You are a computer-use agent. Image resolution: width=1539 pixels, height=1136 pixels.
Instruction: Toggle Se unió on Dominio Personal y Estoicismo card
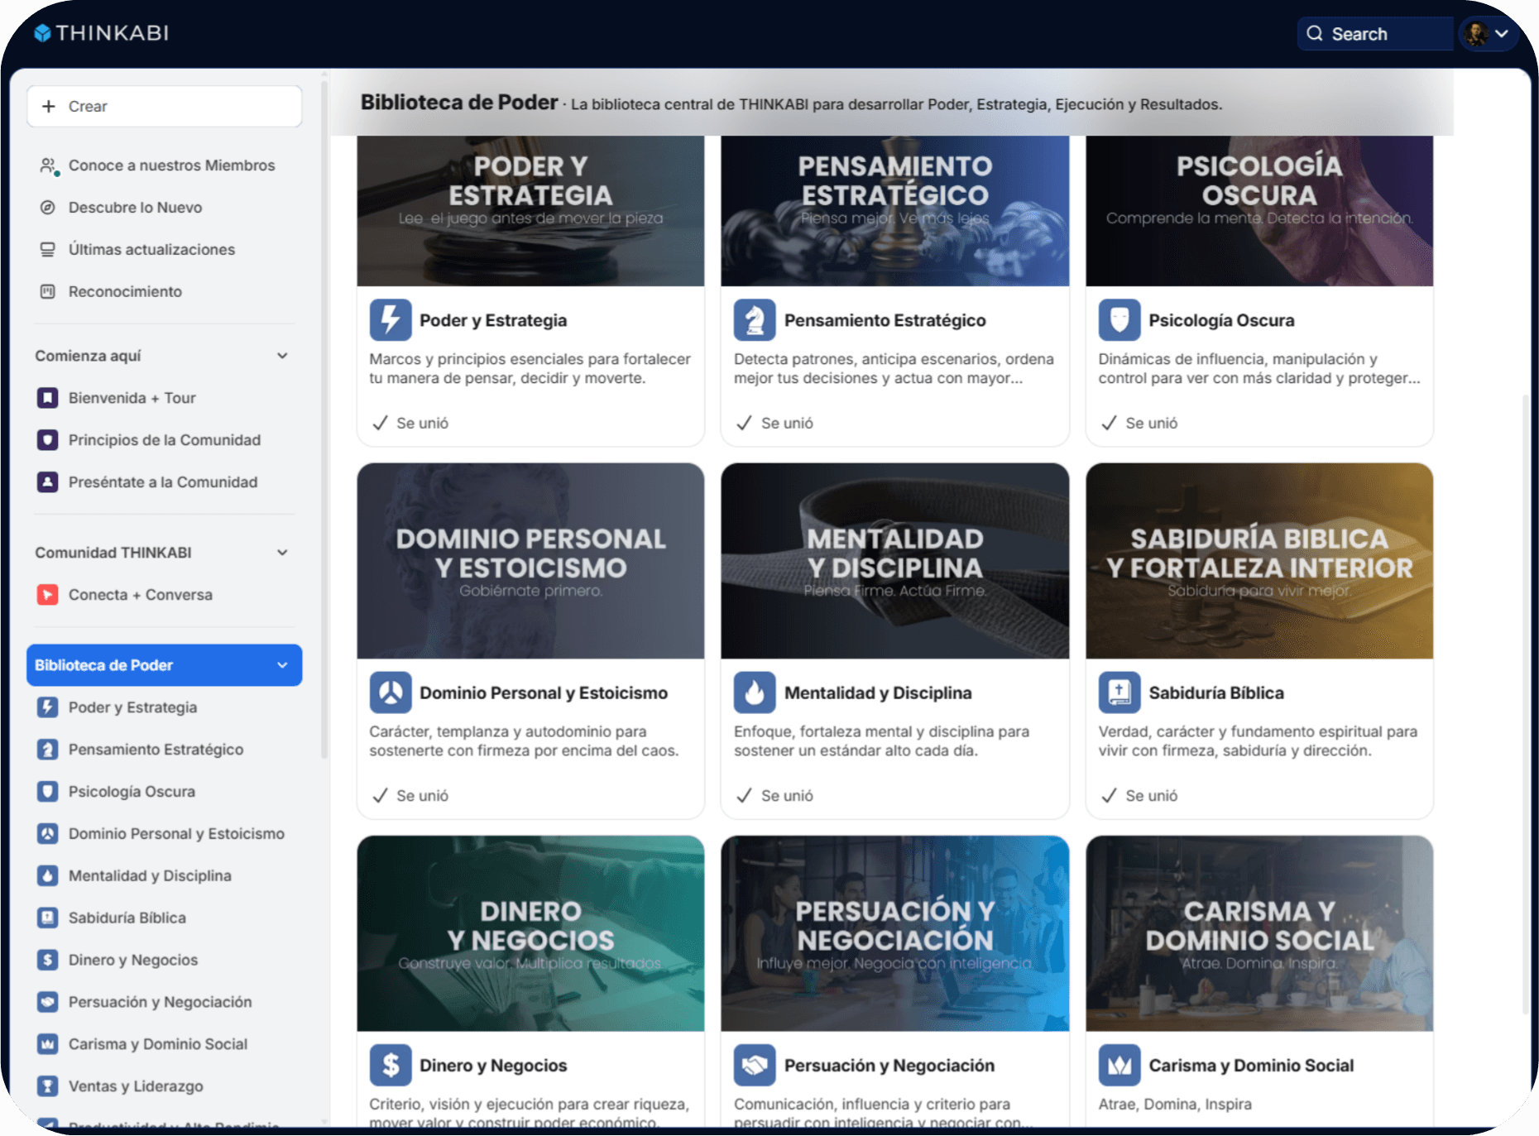click(410, 796)
